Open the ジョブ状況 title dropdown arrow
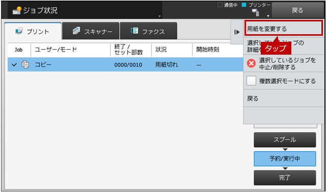Viewport: 326px width, 192px height. click(x=159, y=16)
